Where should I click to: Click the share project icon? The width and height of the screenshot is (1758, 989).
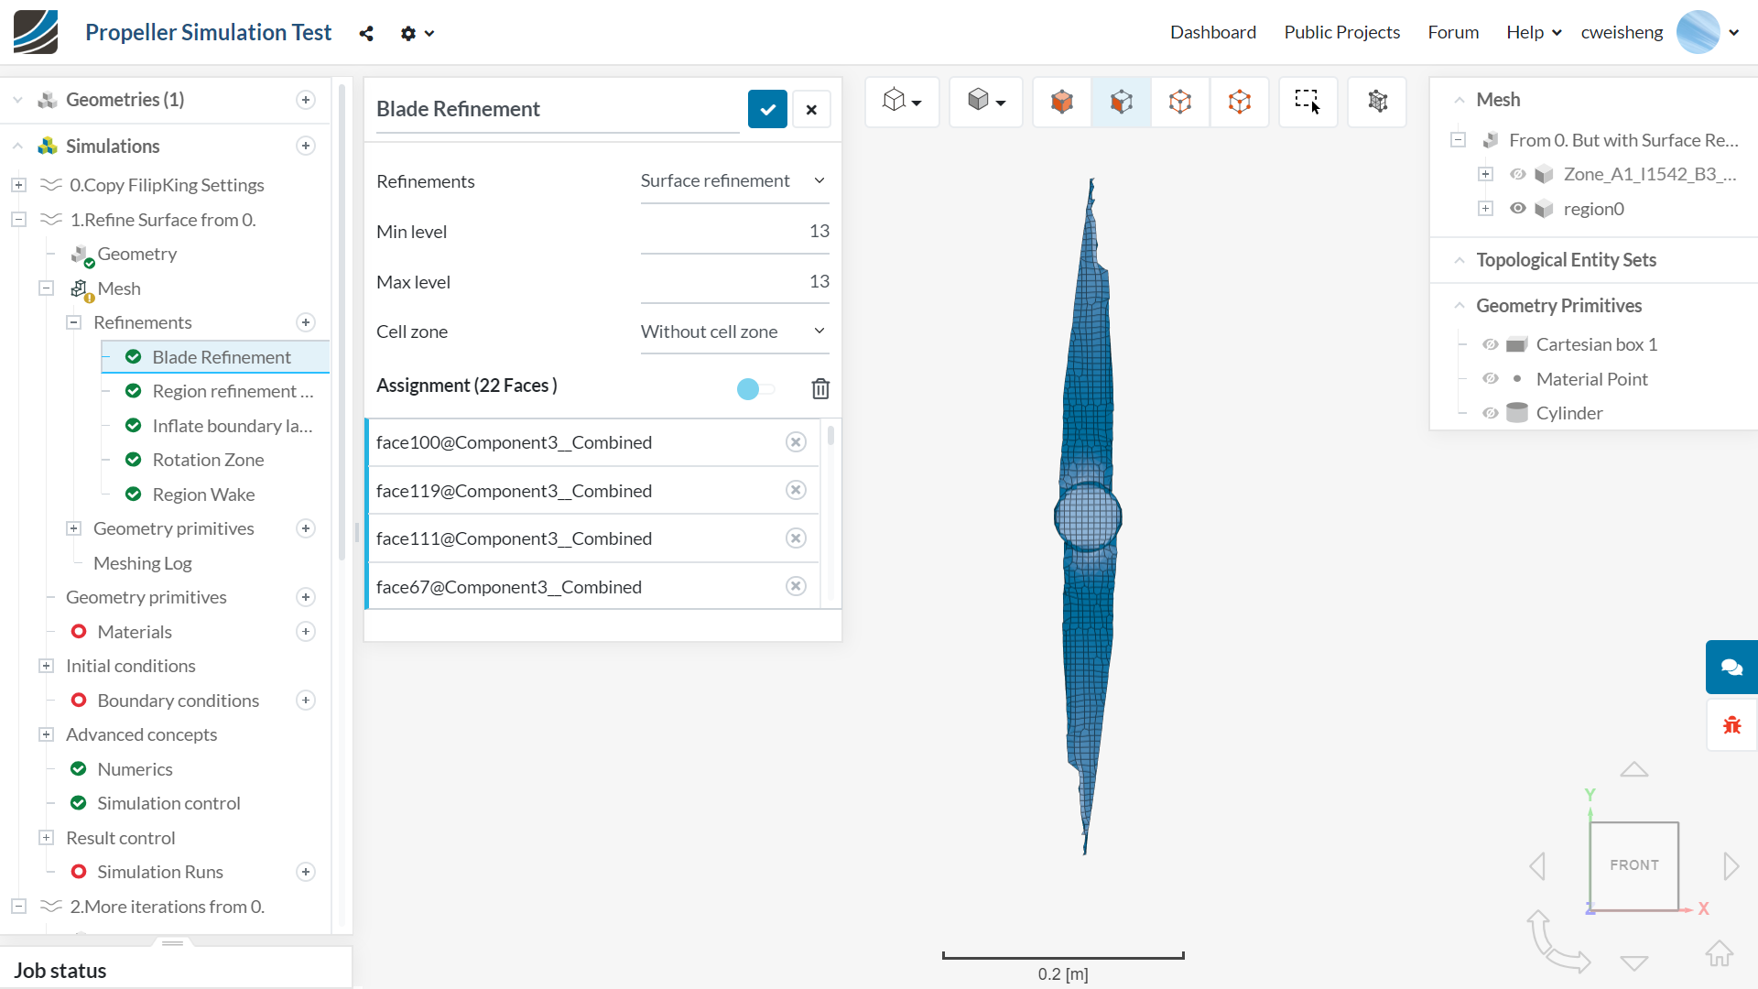[x=366, y=34]
